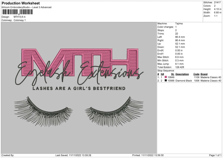Click the max jump value '8.1 mm'
The height and width of the screenshot is (158, 223).
(x=180, y=64)
